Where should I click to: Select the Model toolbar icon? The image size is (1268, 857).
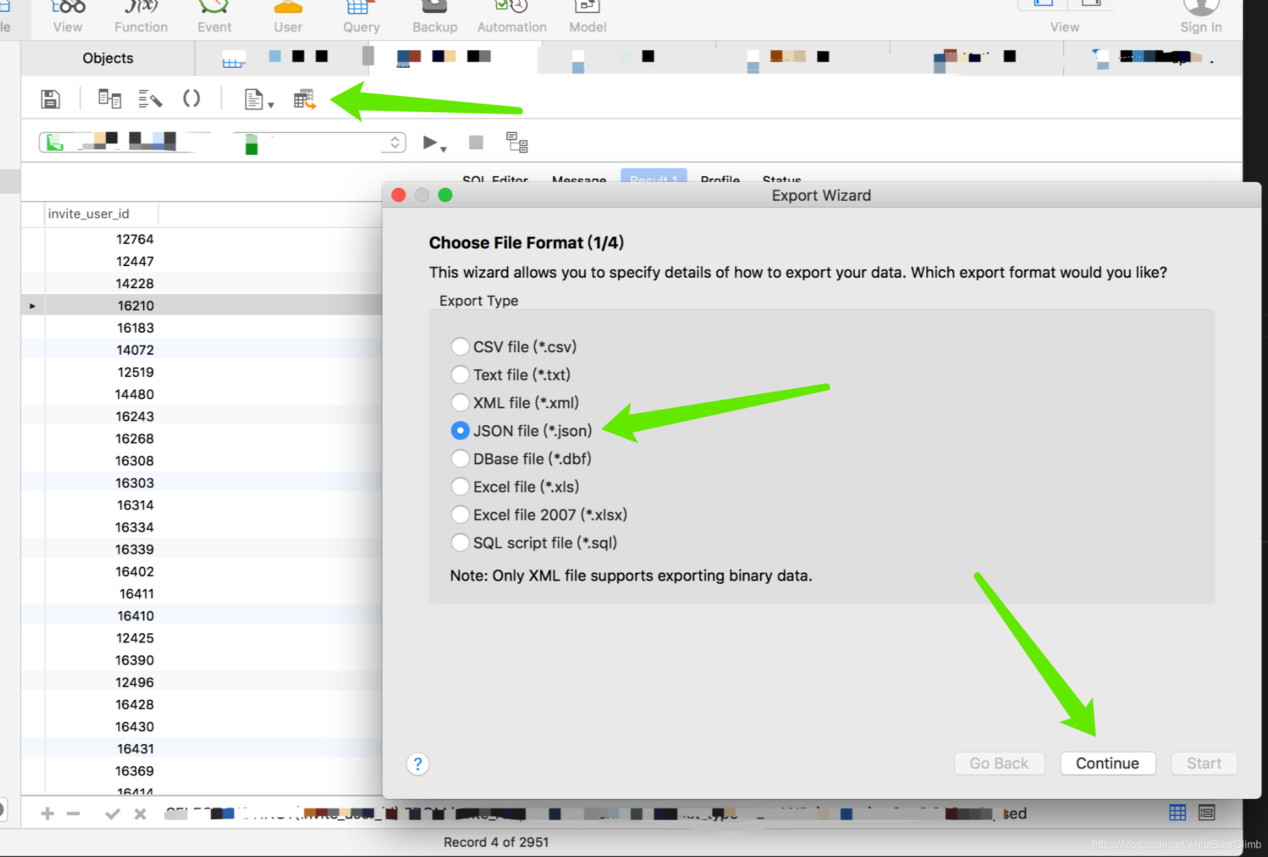(x=586, y=10)
